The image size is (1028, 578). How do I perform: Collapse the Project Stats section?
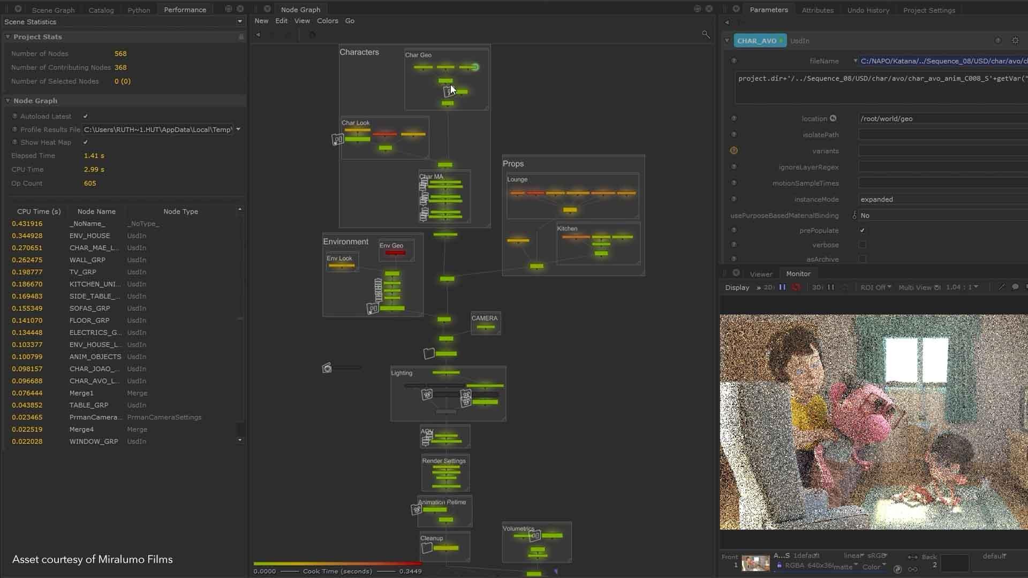coord(8,37)
